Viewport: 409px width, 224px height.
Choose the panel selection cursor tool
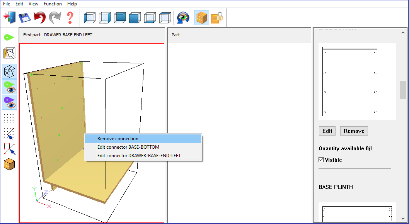click(9, 53)
